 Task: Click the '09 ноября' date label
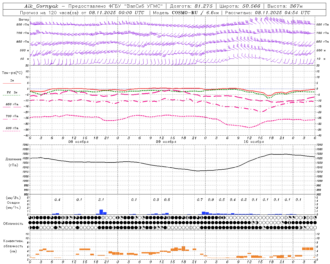[166, 142]
